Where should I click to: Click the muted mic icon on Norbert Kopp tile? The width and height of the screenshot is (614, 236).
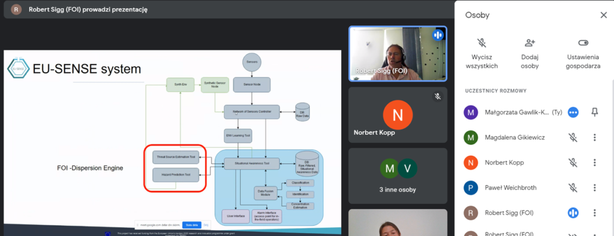pos(438,96)
